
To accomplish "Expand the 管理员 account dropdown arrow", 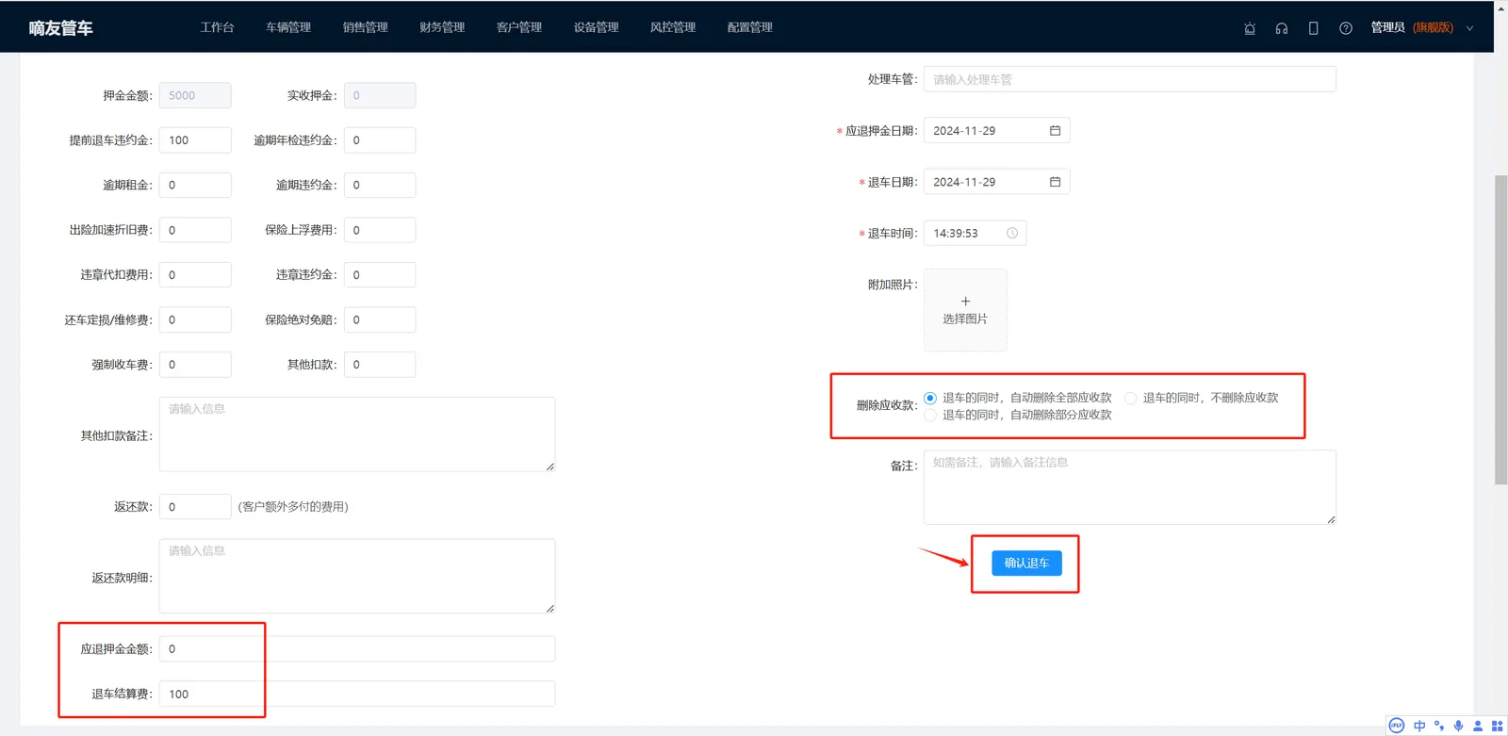I will click(1469, 28).
